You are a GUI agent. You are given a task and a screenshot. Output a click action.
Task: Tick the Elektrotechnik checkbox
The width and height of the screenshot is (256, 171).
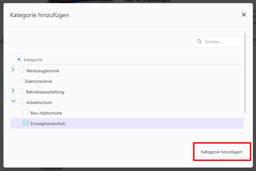(x=20, y=81)
